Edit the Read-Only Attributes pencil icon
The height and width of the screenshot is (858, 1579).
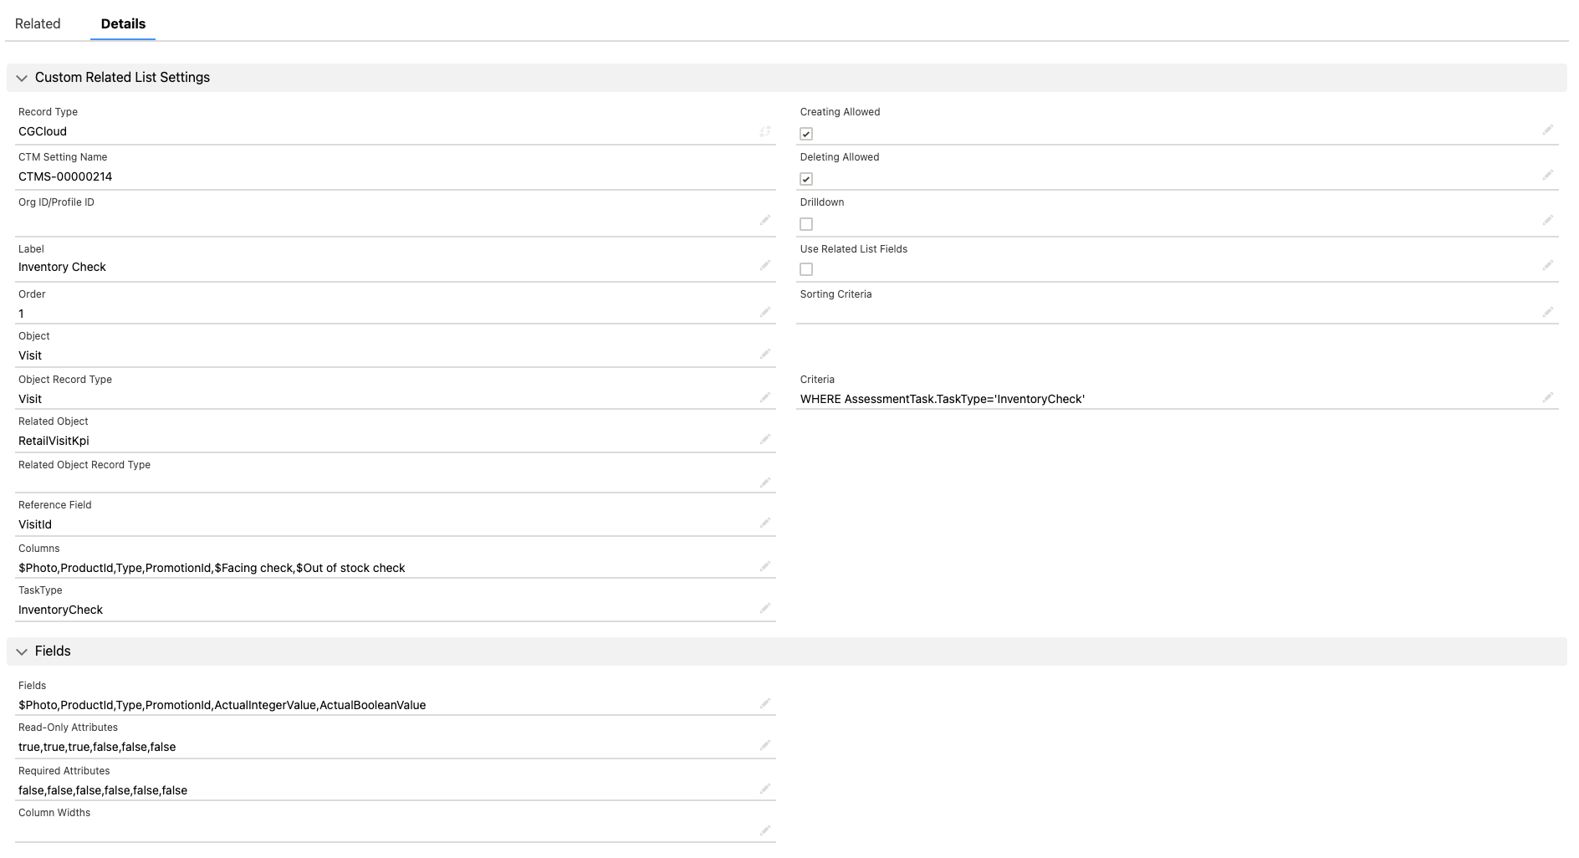pos(765,744)
